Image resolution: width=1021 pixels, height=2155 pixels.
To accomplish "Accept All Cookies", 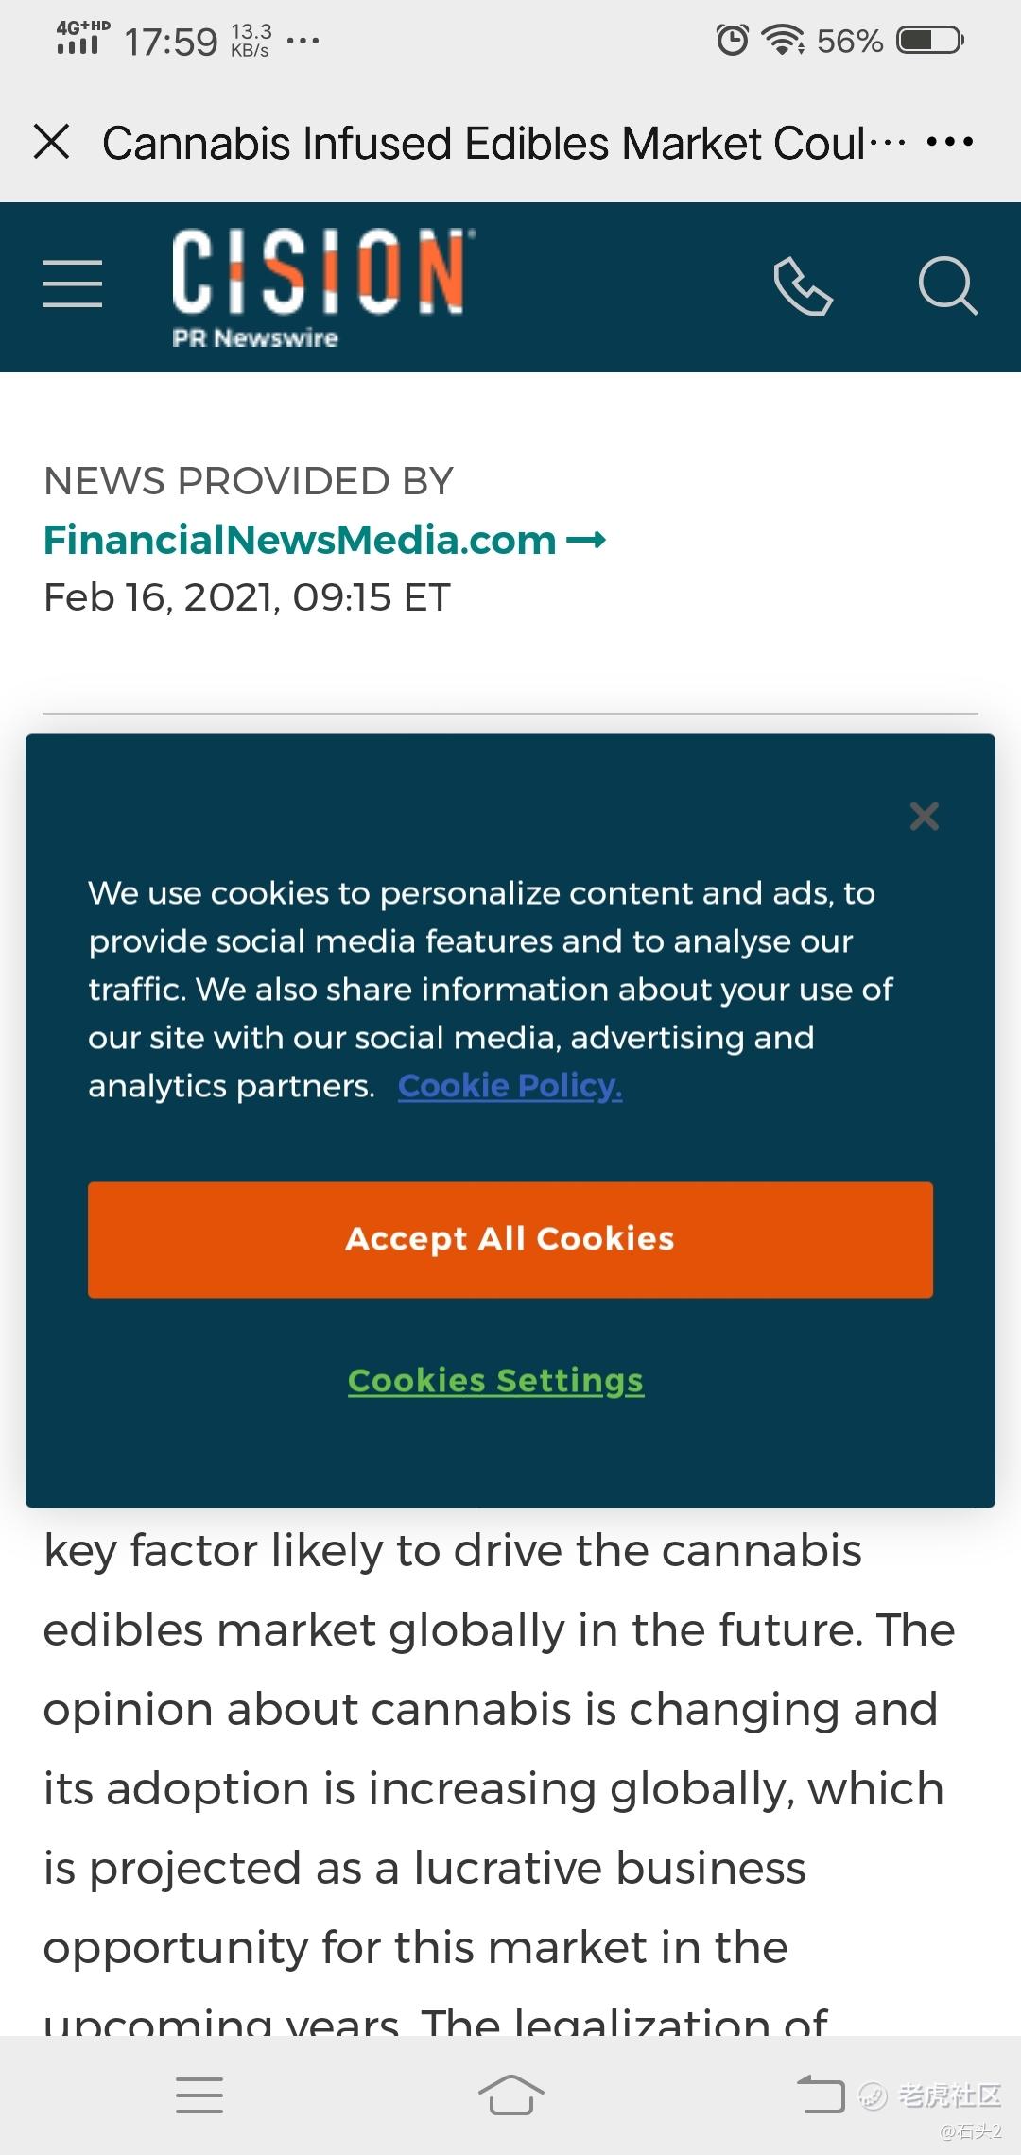I will 510,1239.
